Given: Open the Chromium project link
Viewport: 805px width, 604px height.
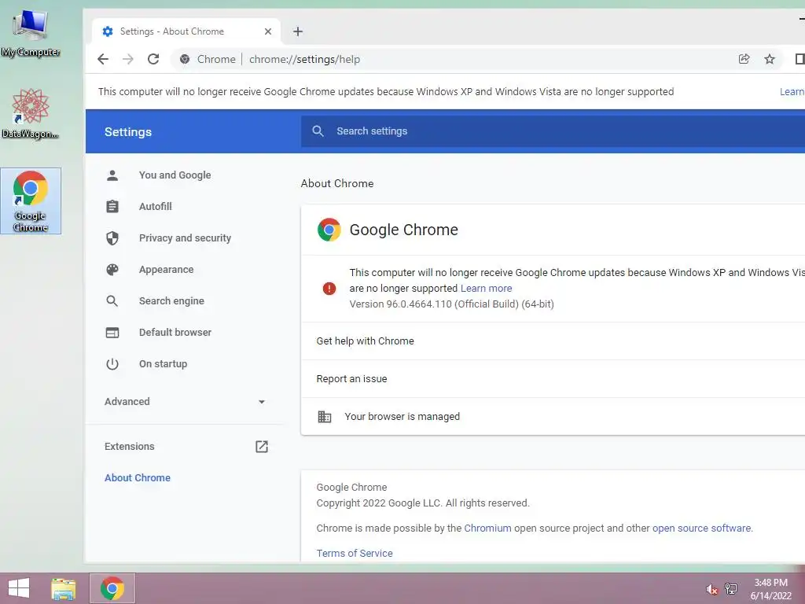Looking at the screenshot, I should [487, 528].
